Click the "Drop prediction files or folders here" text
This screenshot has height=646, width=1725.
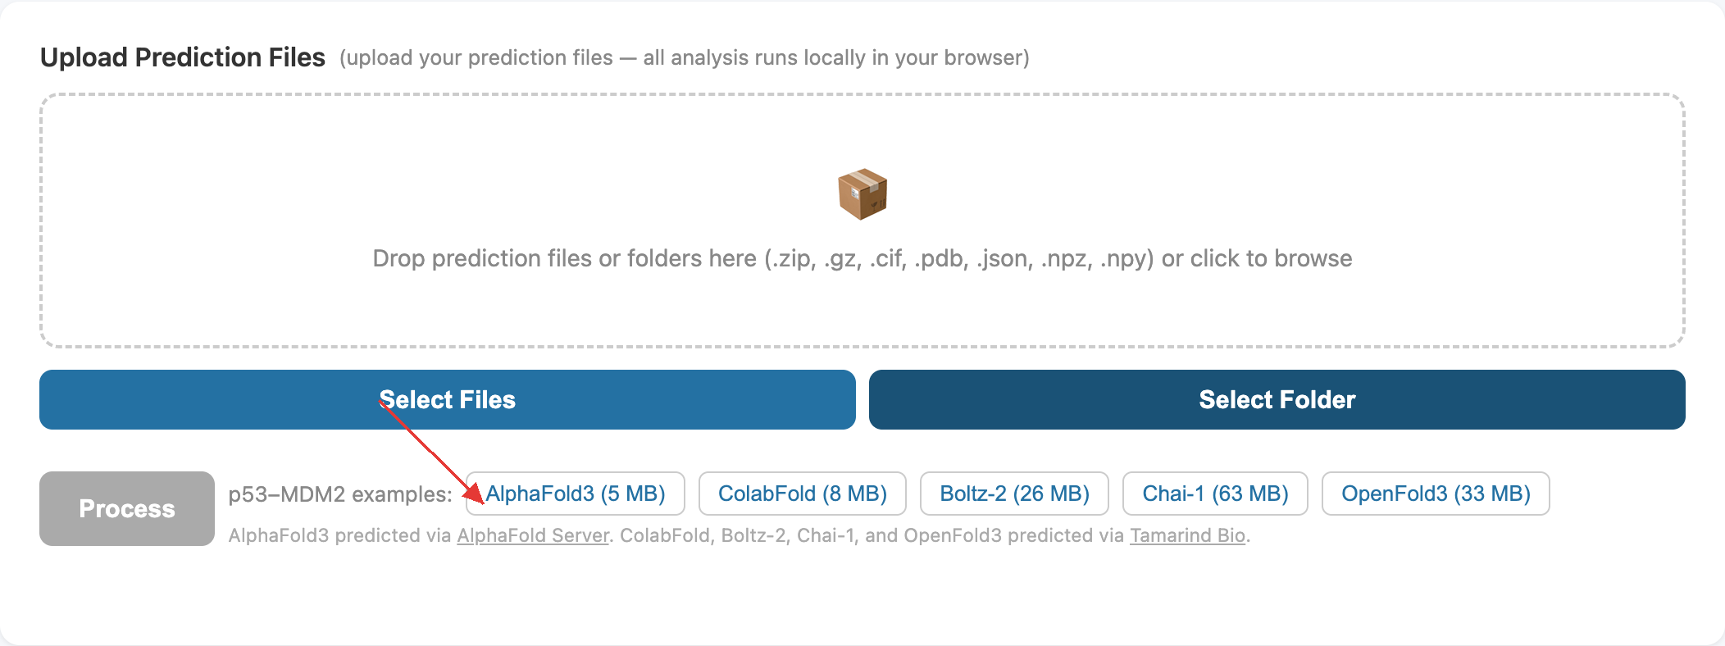tap(564, 258)
